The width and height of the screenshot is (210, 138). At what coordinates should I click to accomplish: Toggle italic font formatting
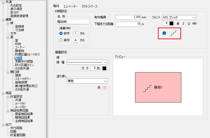[x=183, y=24]
